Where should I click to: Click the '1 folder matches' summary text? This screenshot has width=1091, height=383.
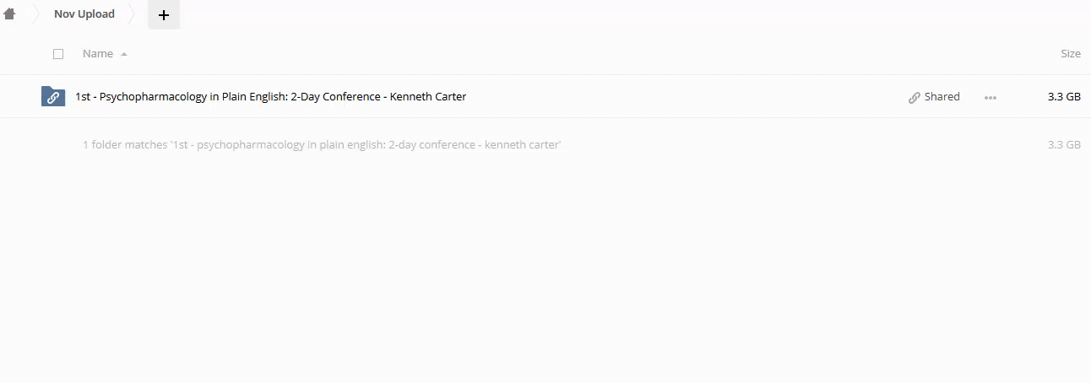pyautogui.click(x=322, y=145)
